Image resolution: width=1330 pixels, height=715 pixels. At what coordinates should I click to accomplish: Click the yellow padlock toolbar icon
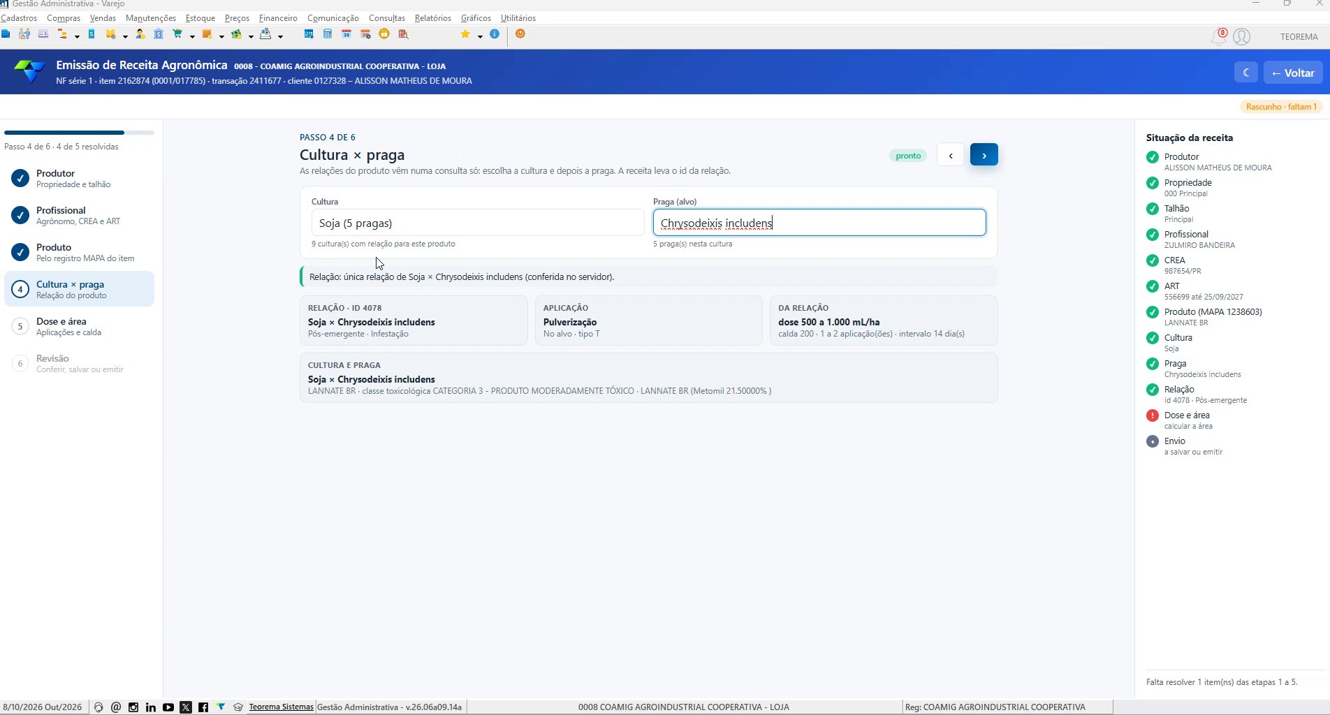point(384,34)
